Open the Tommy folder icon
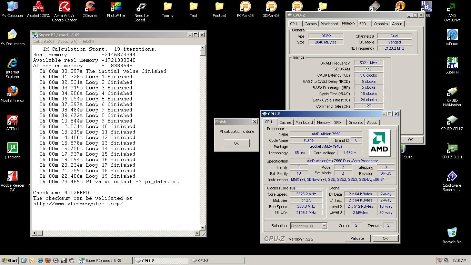This screenshot has width=471, height=265. point(168,9)
